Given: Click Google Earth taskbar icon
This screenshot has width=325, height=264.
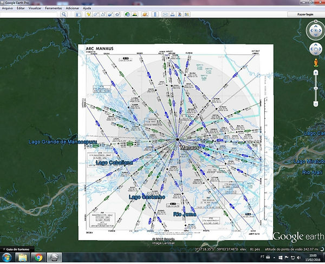Looking at the screenshot, I should pyautogui.click(x=54, y=257).
